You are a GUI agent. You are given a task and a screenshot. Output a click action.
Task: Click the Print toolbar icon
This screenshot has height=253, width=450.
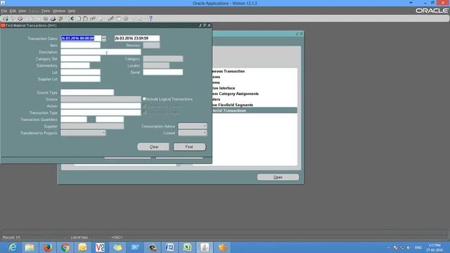coord(53,19)
